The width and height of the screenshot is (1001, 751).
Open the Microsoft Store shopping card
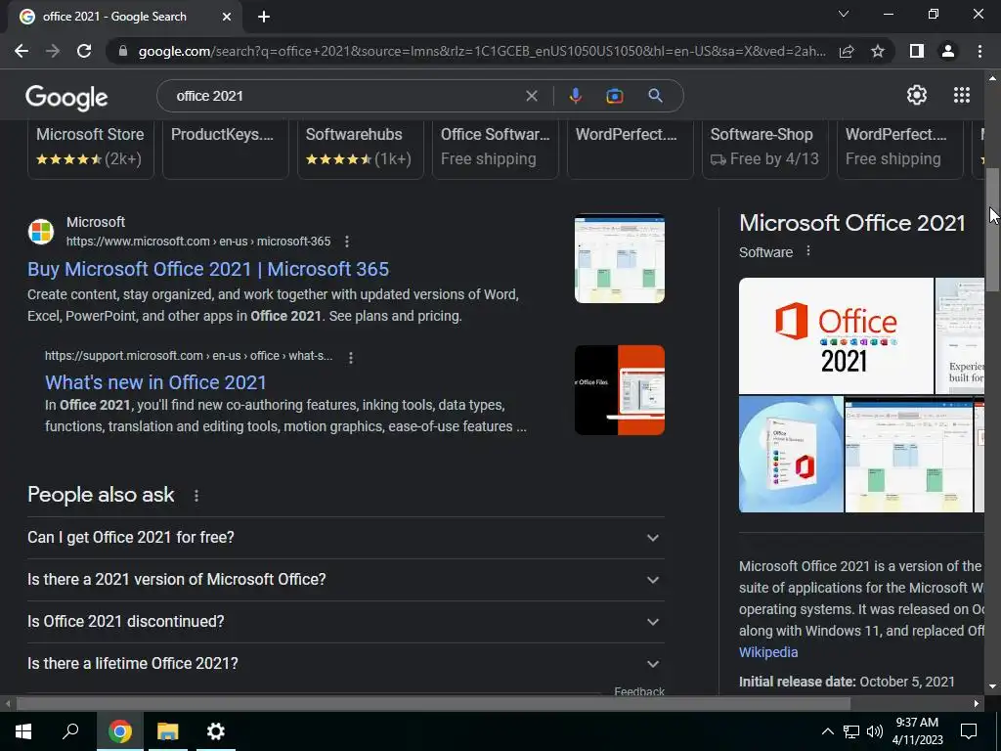pos(91,150)
